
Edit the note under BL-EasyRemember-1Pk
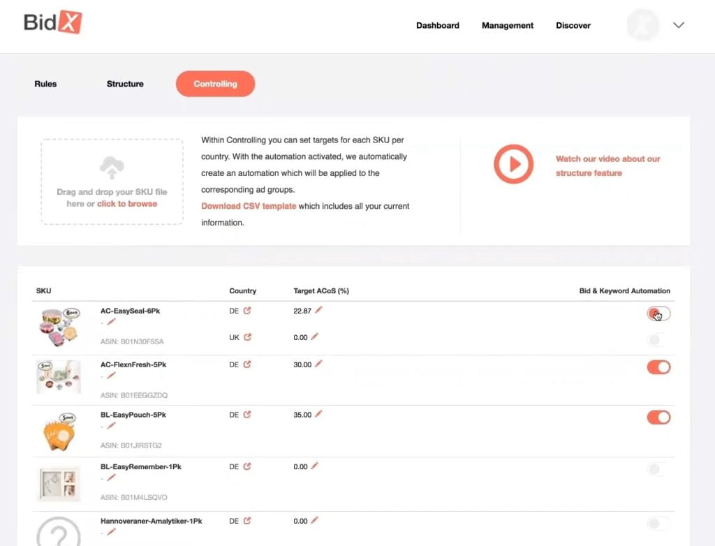point(111,478)
